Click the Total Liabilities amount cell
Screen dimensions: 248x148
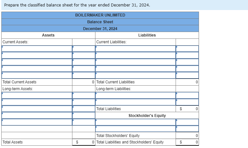click(187, 109)
